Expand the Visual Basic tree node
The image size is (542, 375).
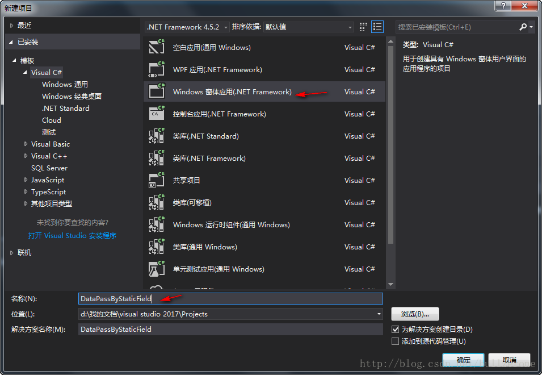click(26, 144)
